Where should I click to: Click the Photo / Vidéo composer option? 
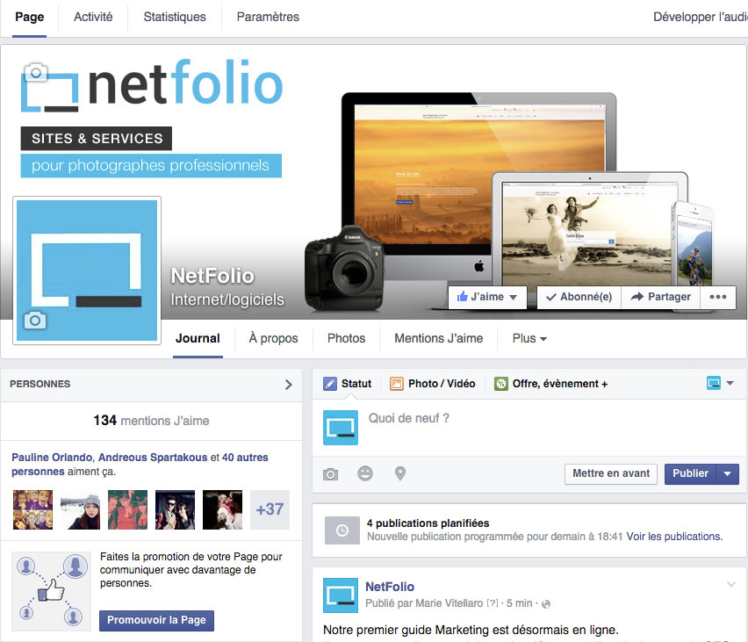pos(433,384)
